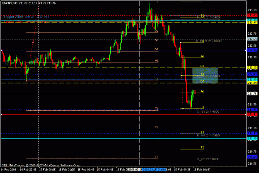Click the 212.58 price axis value
This screenshot has width=259, height=173.
[252, 45]
